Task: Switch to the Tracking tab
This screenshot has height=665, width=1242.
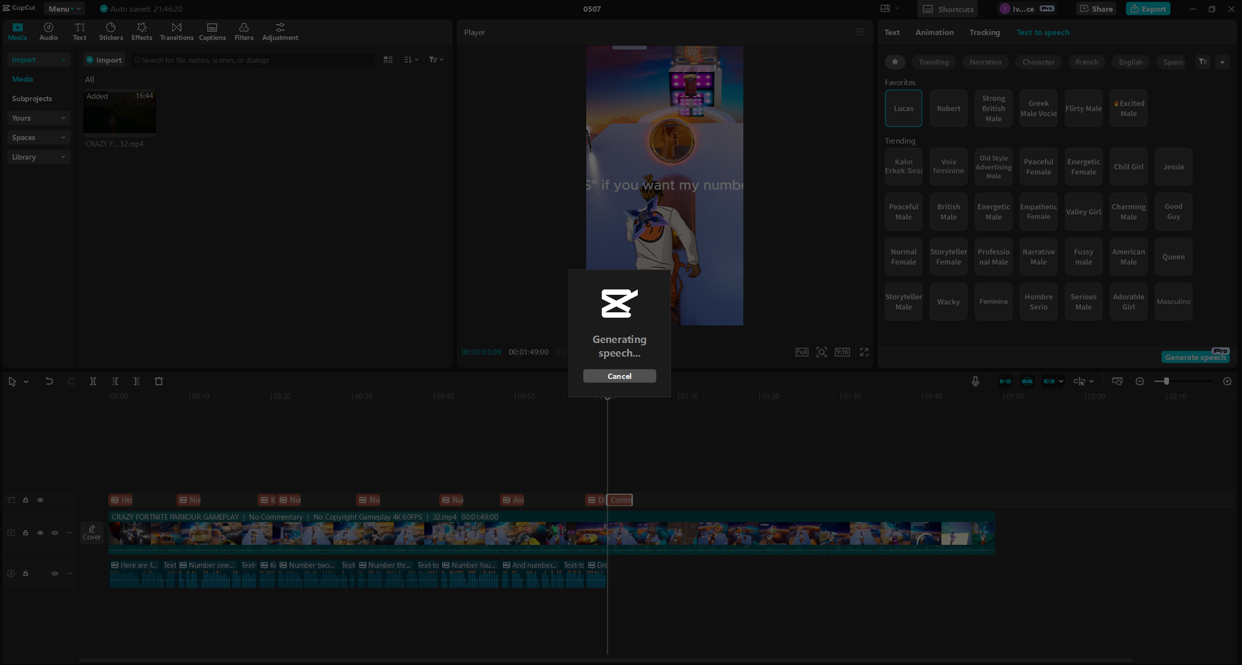Action: click(x=984, y=32)
